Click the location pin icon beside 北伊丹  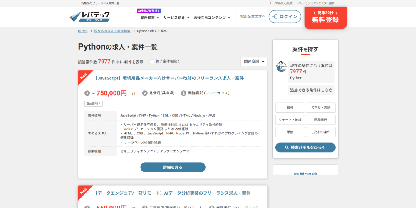[145, 93]
